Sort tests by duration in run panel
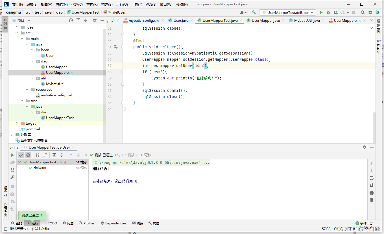Viewport: 384px width, 234px height. [x=45, y=155]
